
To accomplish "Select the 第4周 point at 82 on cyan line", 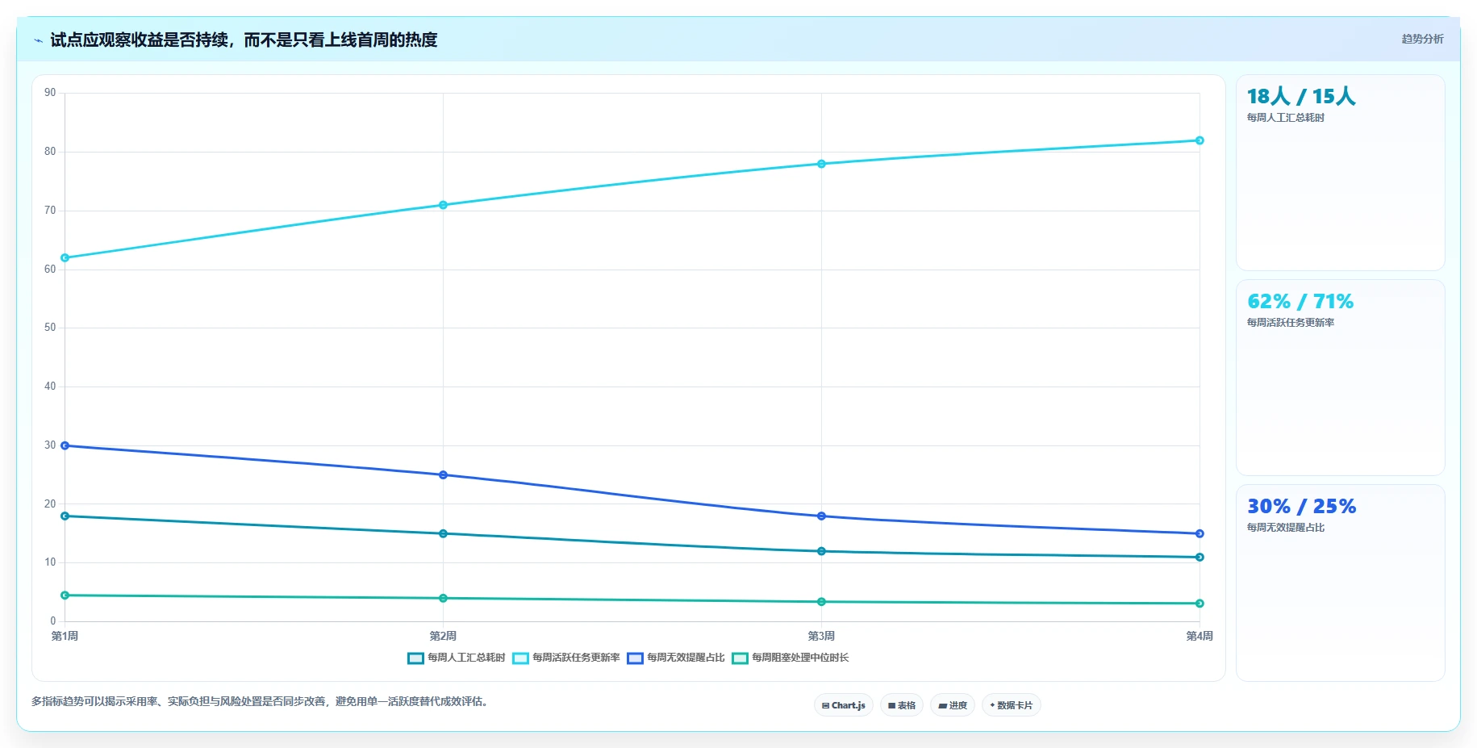I will point(1200,140).
